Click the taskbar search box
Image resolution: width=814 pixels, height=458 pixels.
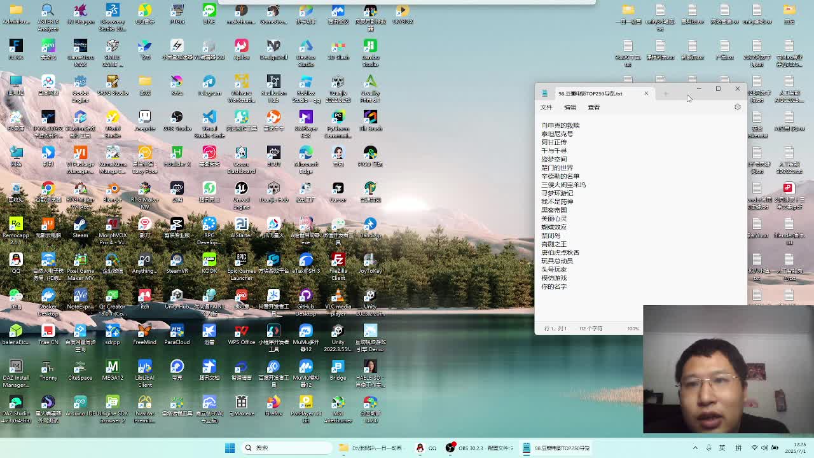click(x=286, y=448)
